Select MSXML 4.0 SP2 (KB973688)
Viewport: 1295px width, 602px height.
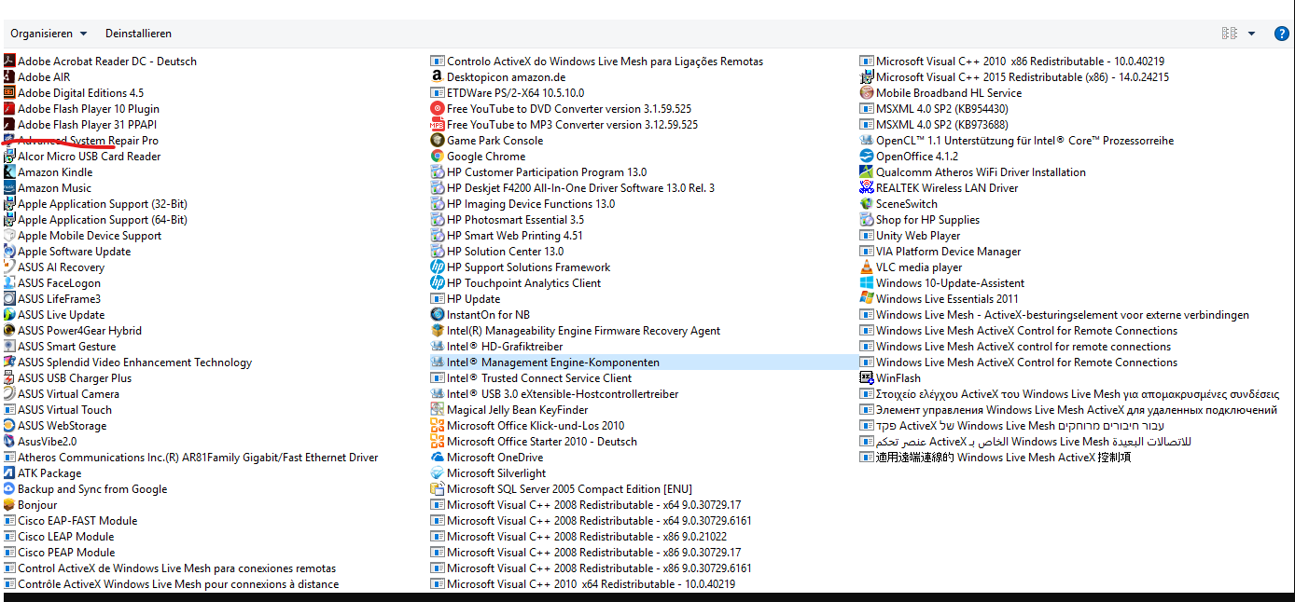934,125
